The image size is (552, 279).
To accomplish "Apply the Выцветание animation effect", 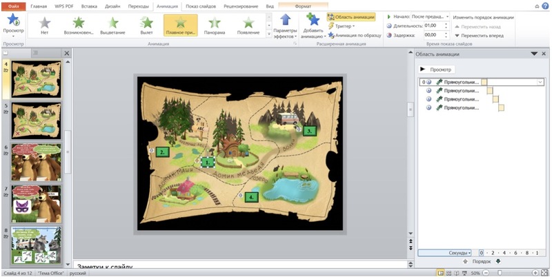I will pos(112,25).
